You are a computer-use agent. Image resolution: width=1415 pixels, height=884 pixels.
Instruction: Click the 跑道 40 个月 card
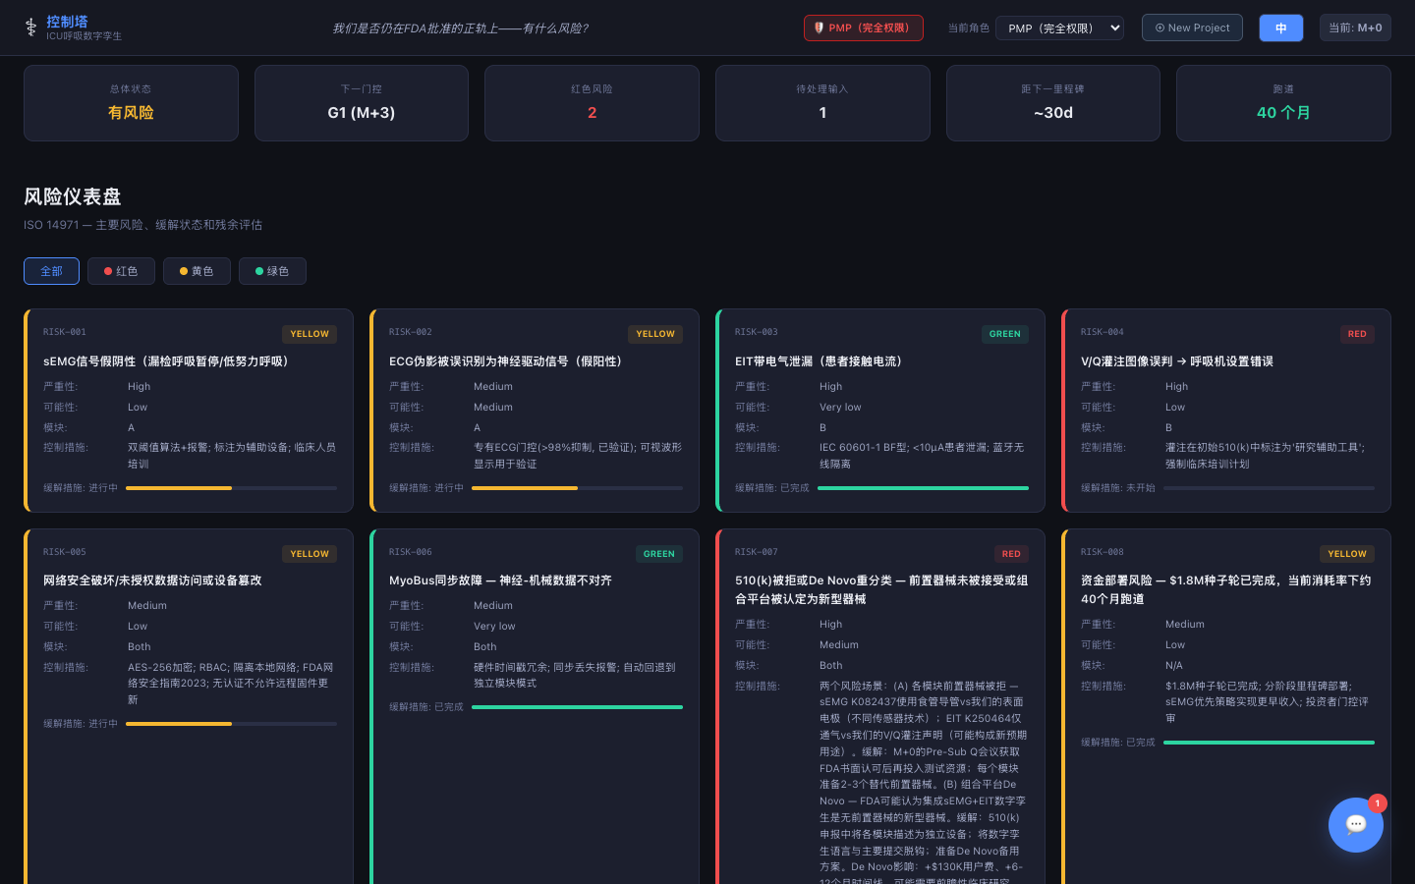tap(1283, 103)
